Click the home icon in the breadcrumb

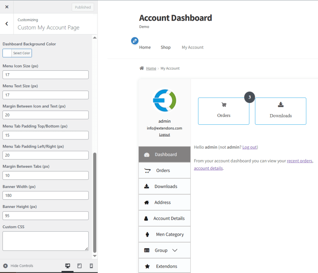click(x=141, y=68)
